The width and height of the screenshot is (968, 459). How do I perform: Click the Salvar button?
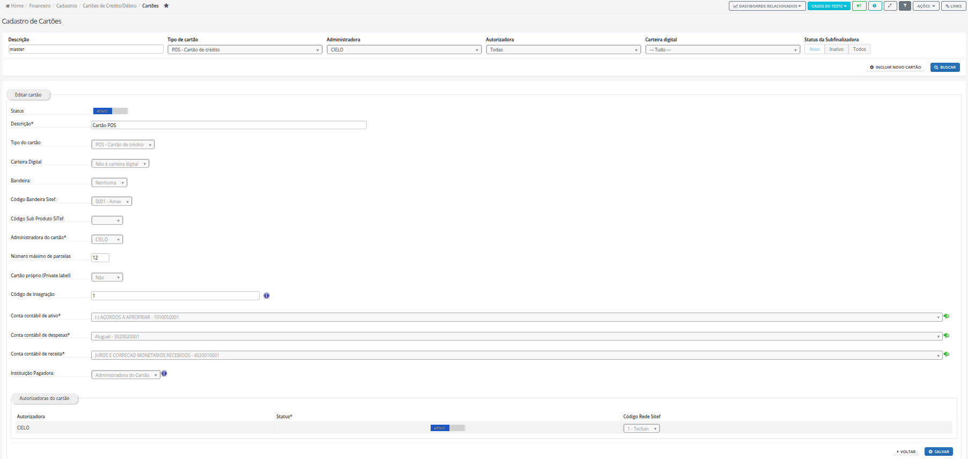[939, 452]
